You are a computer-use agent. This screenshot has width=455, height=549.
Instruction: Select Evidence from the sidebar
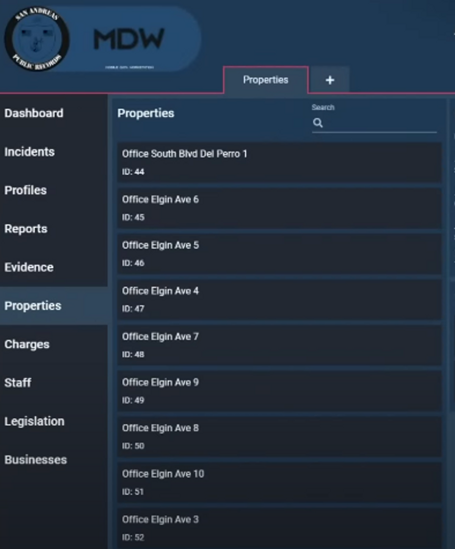(x=29, y=267)
